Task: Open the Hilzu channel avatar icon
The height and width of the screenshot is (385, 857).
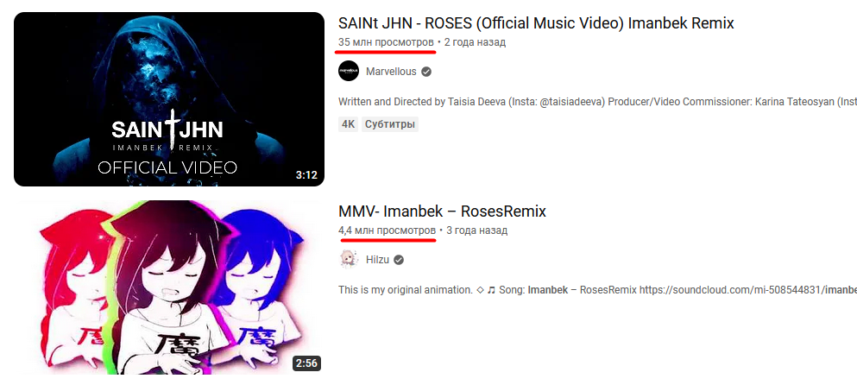Action: [348, 259]
